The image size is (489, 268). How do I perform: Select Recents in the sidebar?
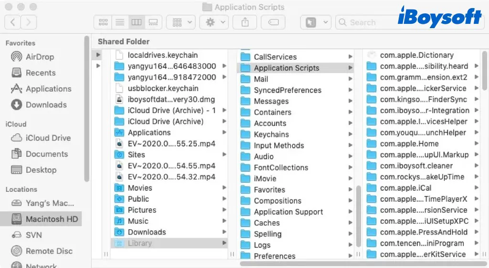click(x=41, y=73)
